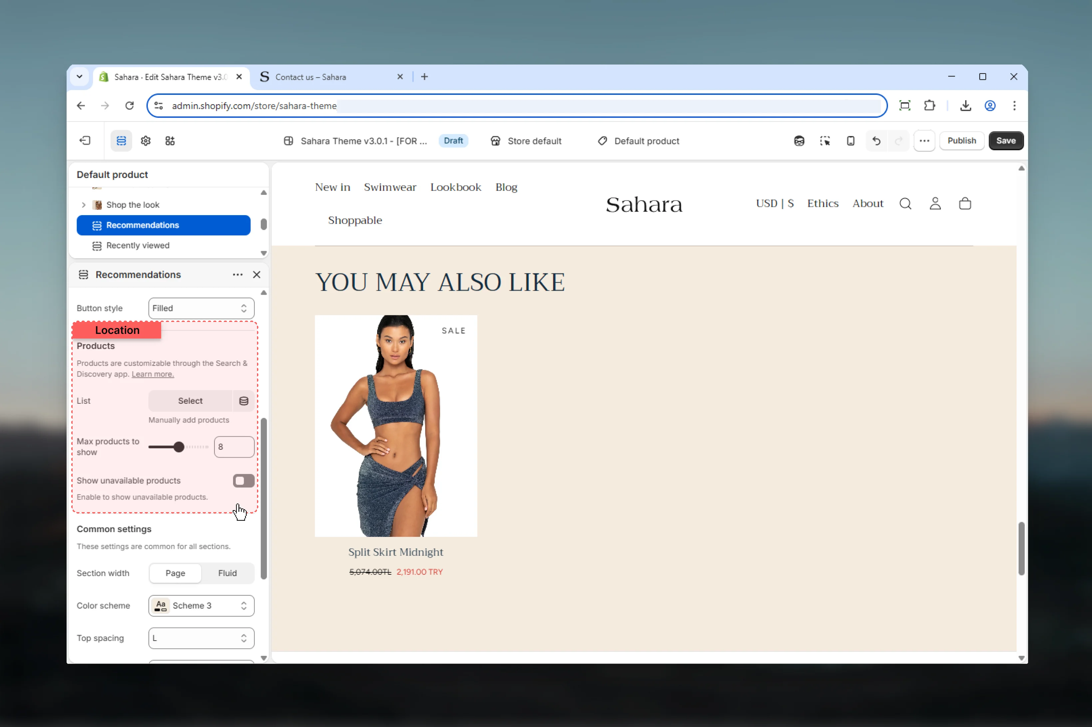1092x727 pixels.
Task: Open the browser extensions puzzle icon
Action: point(929,106)
